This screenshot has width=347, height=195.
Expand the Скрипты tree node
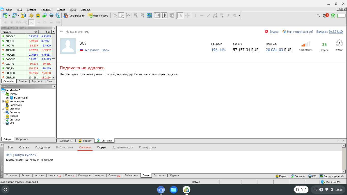(x=3, y=109)
